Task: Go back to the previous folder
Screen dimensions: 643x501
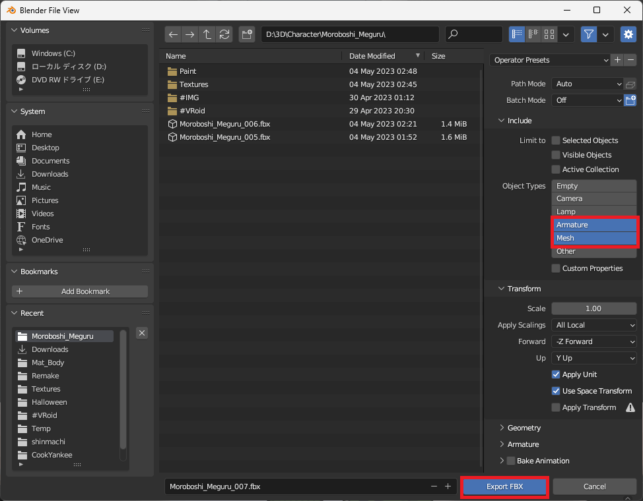Action: point(173,34)
